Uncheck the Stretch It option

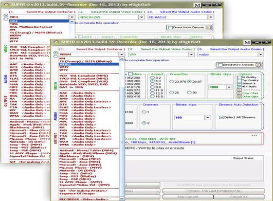point(239,83)
